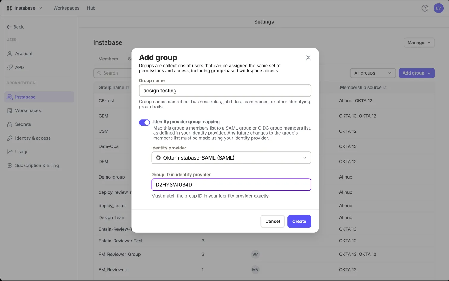The width and height of the screenshot is (449, 281).
Task: Click the Data-Ops group name
Action: click(x=108, y=146)
